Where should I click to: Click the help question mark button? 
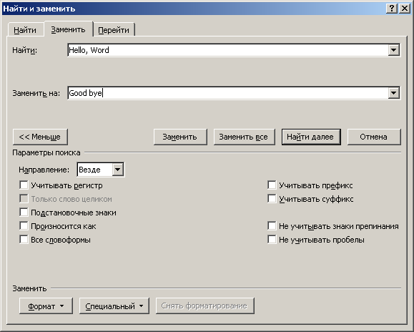[392, 9]
